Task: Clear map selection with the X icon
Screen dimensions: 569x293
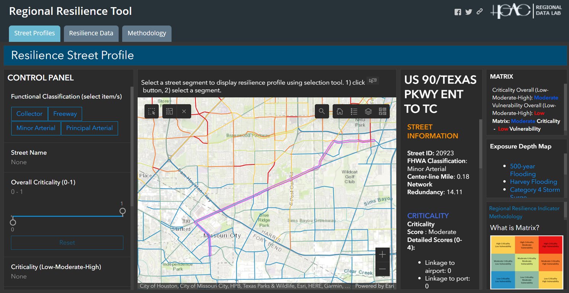Action: (x=184, y=112)
